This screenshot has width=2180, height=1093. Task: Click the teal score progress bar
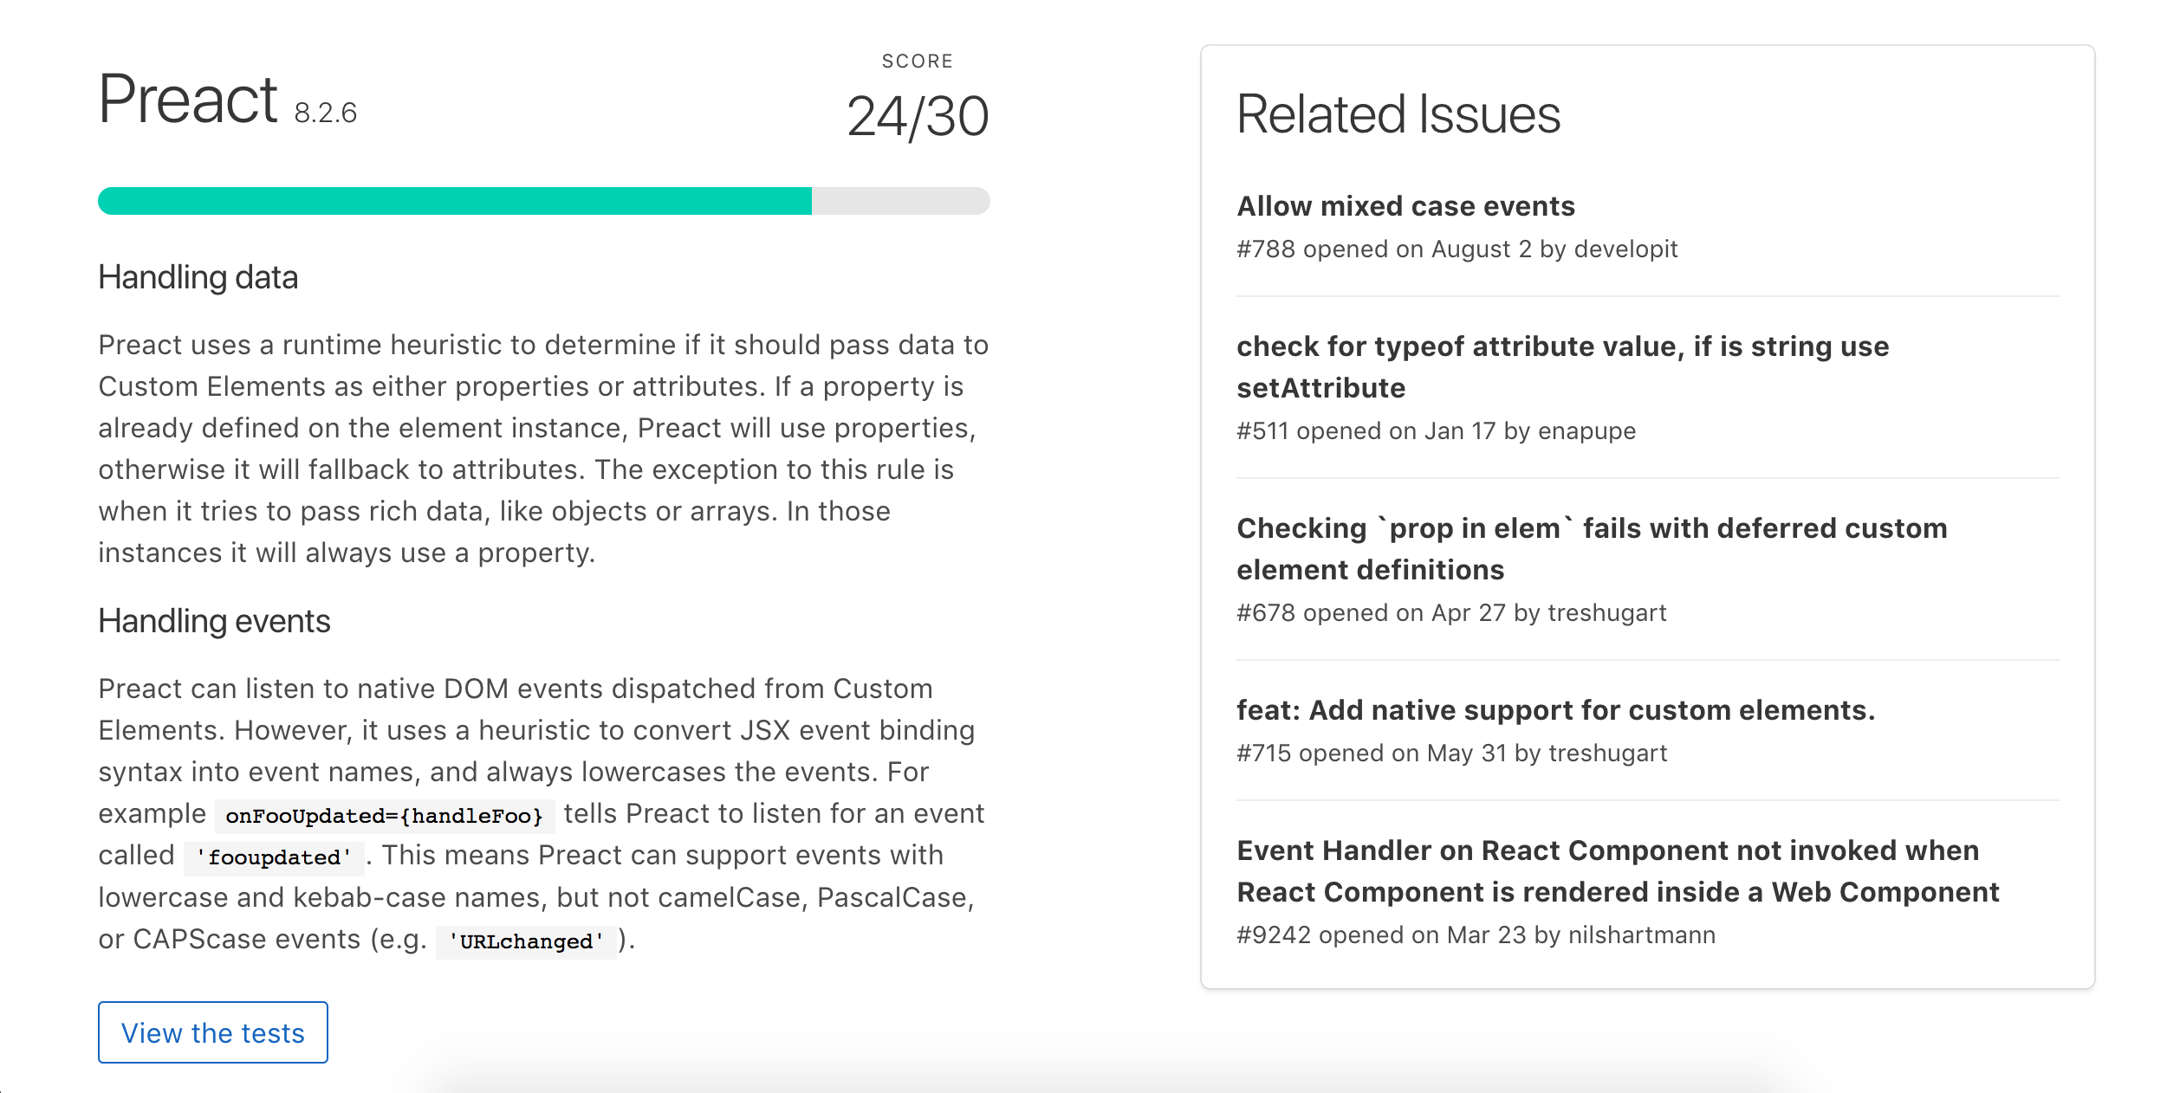[x=455, y=201]
